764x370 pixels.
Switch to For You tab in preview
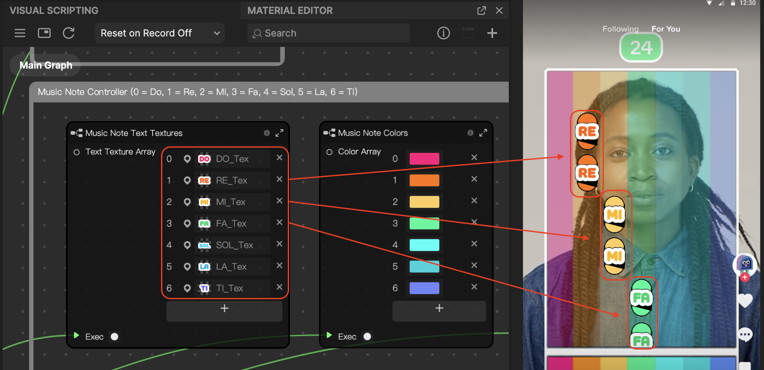click(665, 29)
